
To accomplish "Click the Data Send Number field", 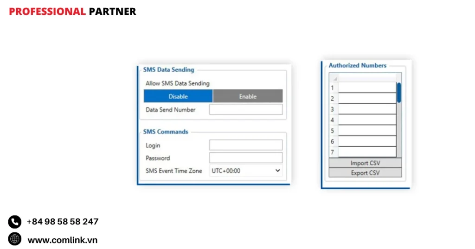I will [x=246, y=110].
